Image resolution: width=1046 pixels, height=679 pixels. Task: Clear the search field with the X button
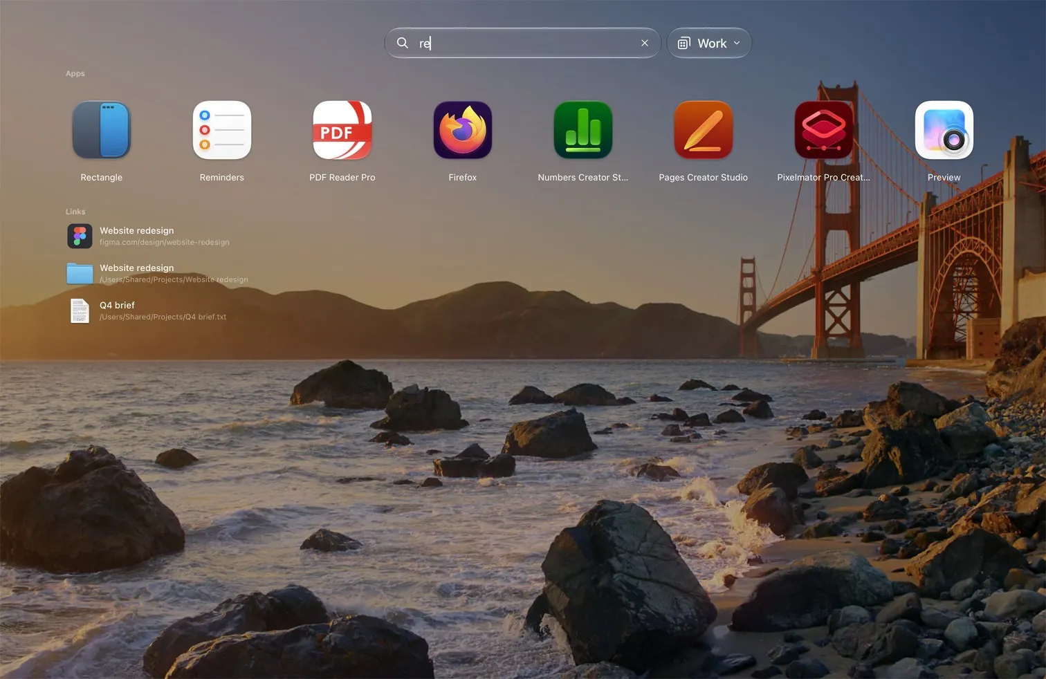click(x=645, y=43)
